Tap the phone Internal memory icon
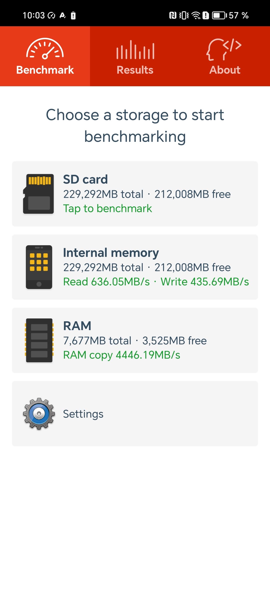This screenshot has height=603, width=270. point(39,267)
